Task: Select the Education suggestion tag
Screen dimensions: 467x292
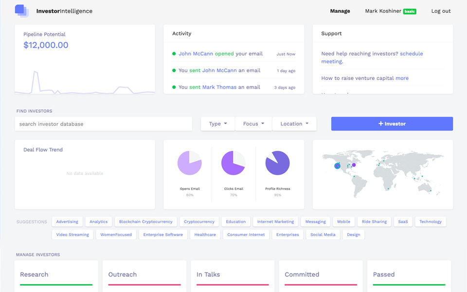Action: click(235, 222)
